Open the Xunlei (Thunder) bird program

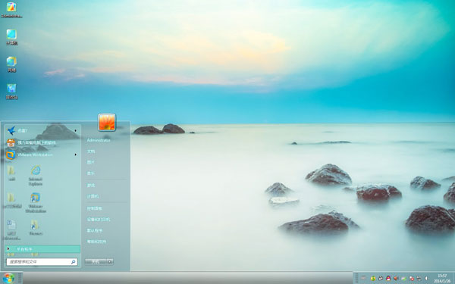(42, 131)
